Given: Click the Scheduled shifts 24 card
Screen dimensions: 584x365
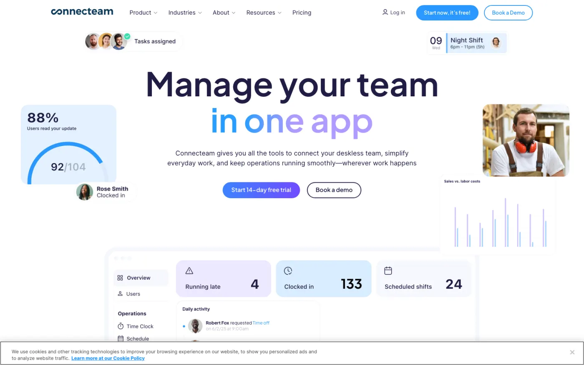Looking at the screenshot, I should point(424,279).
